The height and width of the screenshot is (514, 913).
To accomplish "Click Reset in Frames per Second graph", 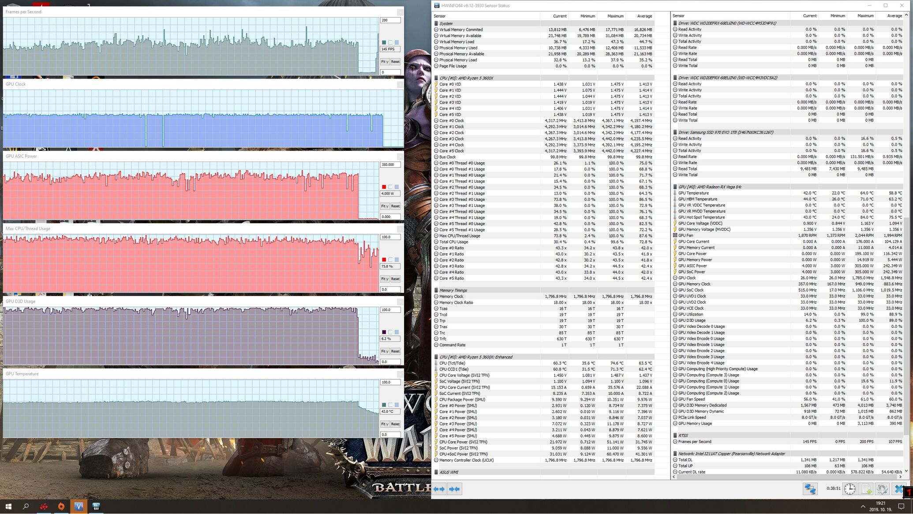I will click(395, 62).
